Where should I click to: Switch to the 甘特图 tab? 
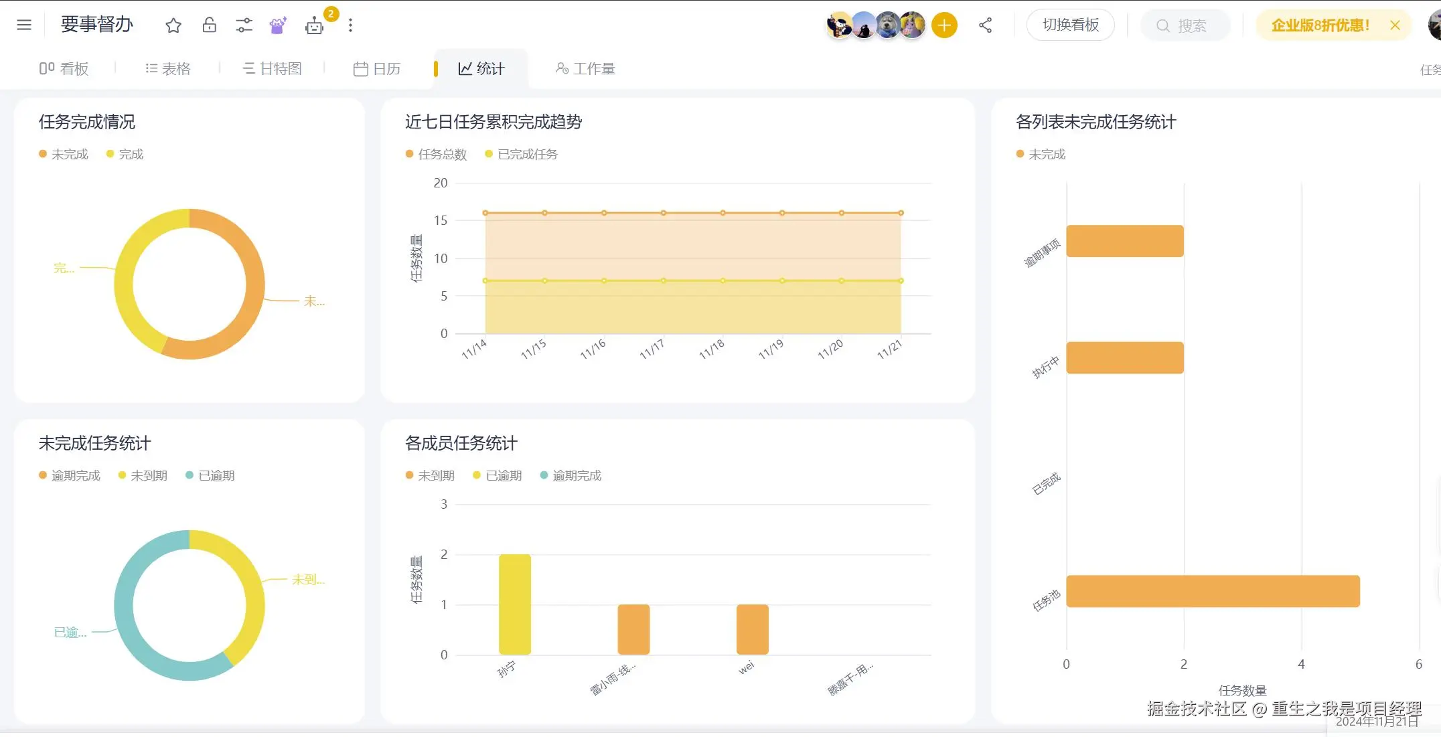(273, 69)
